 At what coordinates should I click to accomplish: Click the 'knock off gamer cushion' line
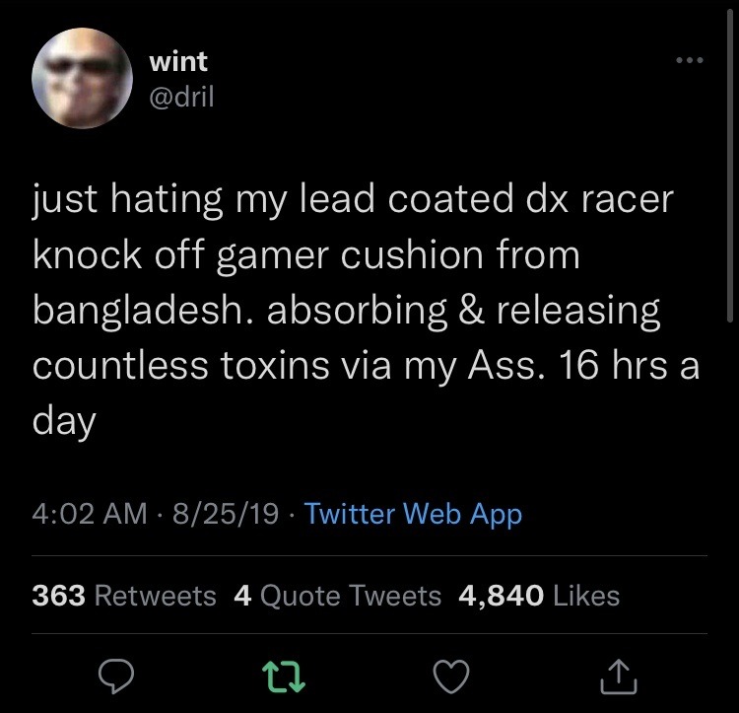click(306, 256)
